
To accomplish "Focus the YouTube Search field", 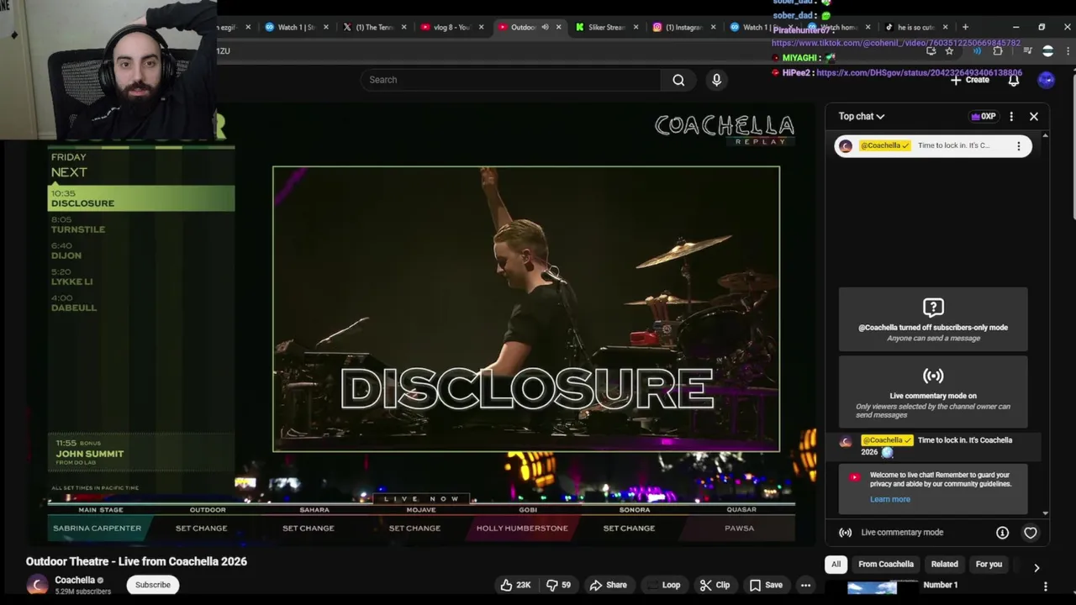I will (511, 80).
